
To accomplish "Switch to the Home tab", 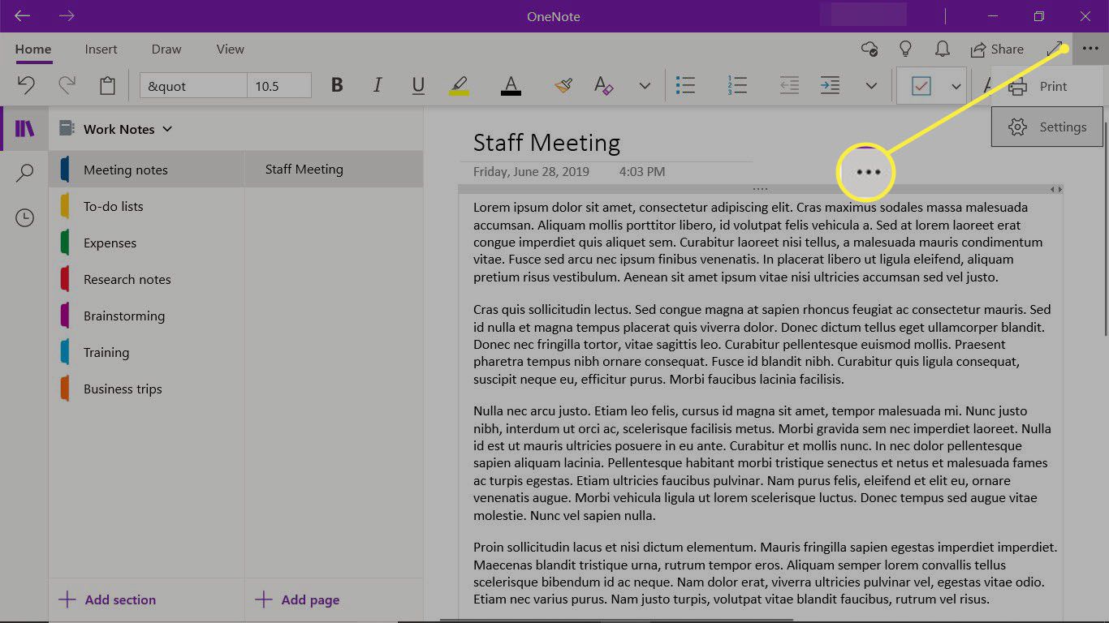I will pyautogui.click(x=33, y=49).
